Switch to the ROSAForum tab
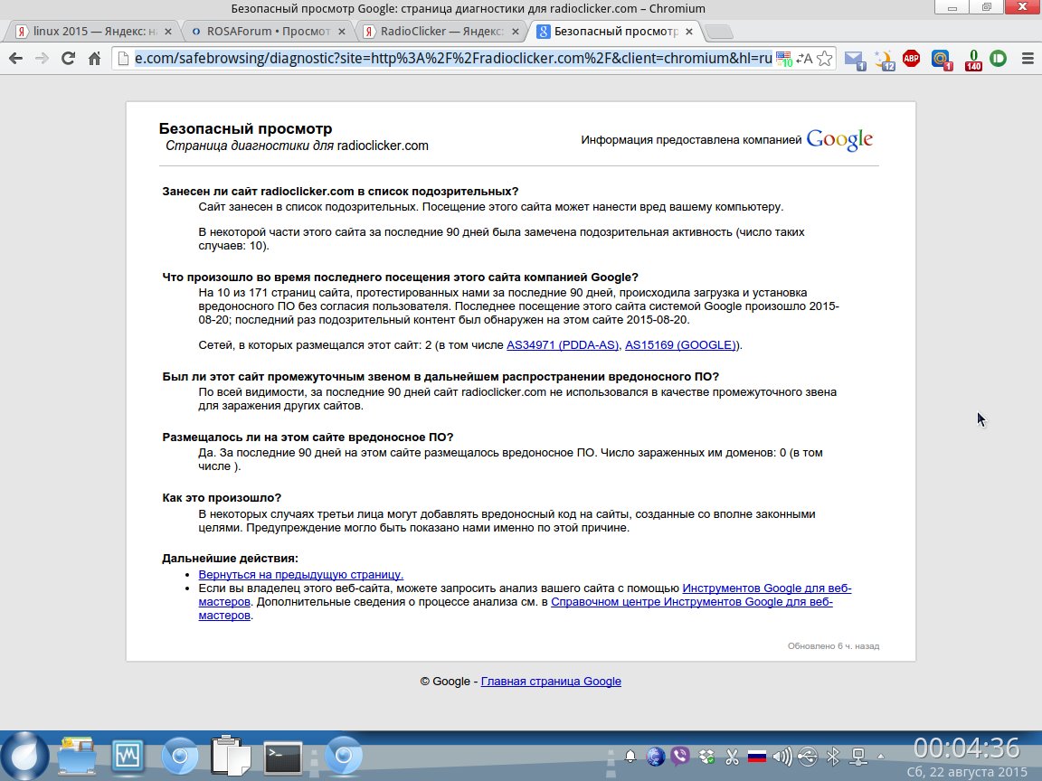The height and width of the screenshot is (781, 1042). click(268, 32)
